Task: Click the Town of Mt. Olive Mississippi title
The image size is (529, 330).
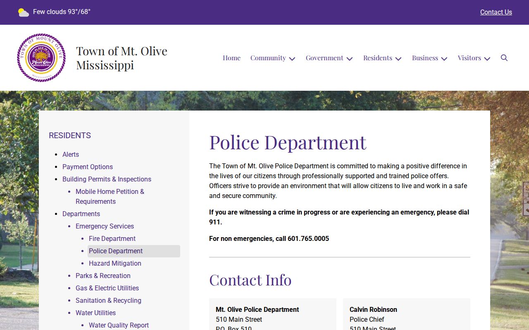Action: tap(122, 58)
